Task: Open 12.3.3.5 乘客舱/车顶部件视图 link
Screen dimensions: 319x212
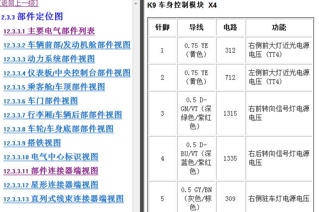Action: pos(54,87)
